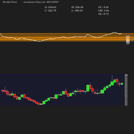
Task: Click the 'OH: 5.04' reading
Action: pyautogui.click(x=103, y=11)
